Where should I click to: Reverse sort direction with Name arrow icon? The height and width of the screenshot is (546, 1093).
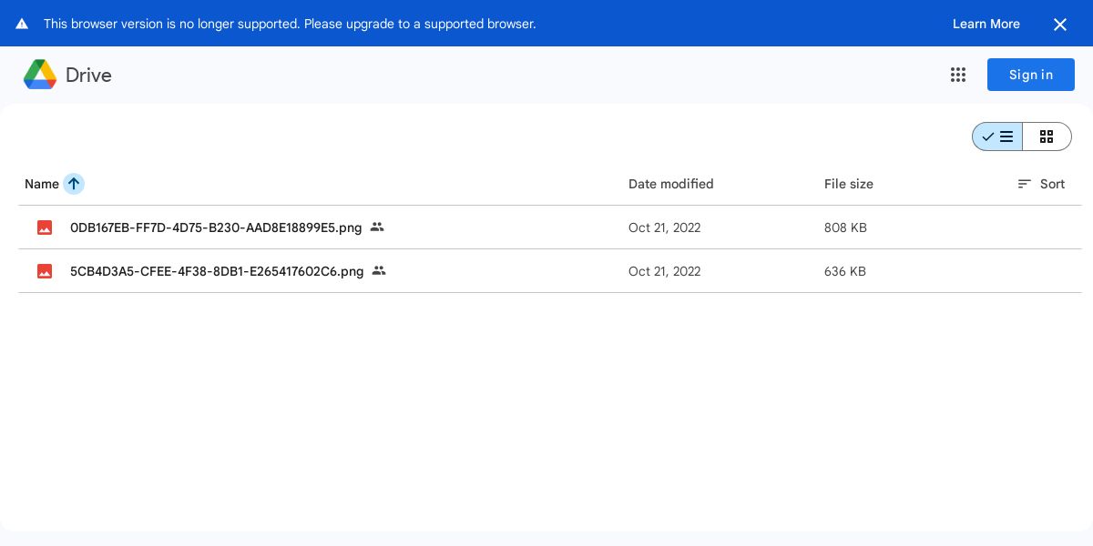pos(74,184)
